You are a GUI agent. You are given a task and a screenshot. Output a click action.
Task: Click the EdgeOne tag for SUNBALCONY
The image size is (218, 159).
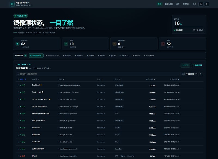tap(119, 149)
